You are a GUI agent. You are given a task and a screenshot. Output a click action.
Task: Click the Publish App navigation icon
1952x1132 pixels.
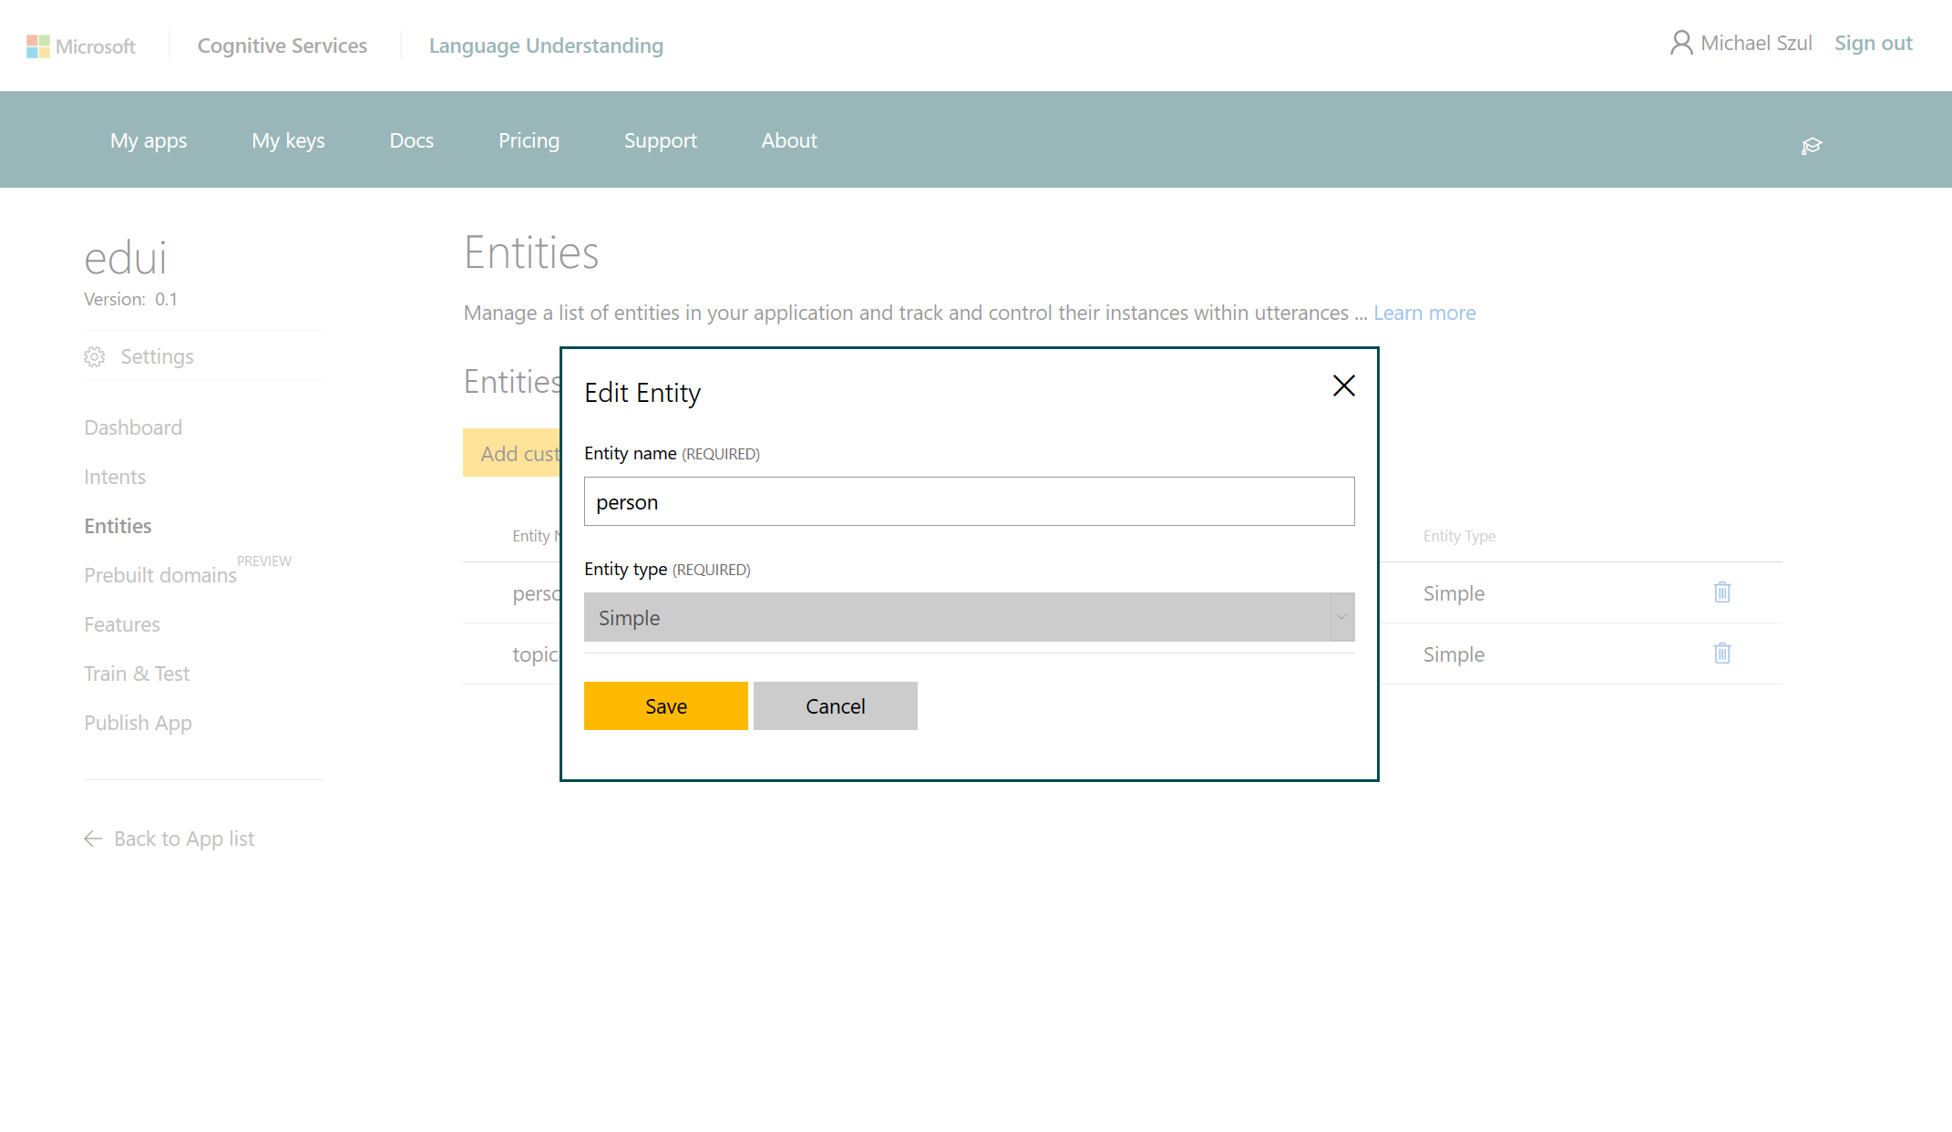pyautogui.click(x=139, y=723)
